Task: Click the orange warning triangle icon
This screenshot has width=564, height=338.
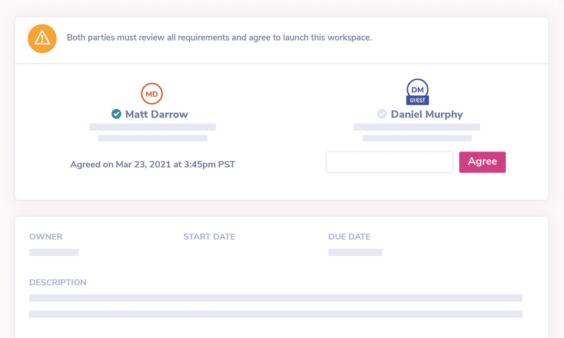Action: coord(42,38)
